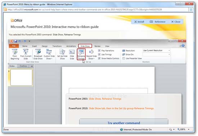Select the slide 1 thumbnail
This screenshot has width=198, height=136.
click(x=21, y=78)
